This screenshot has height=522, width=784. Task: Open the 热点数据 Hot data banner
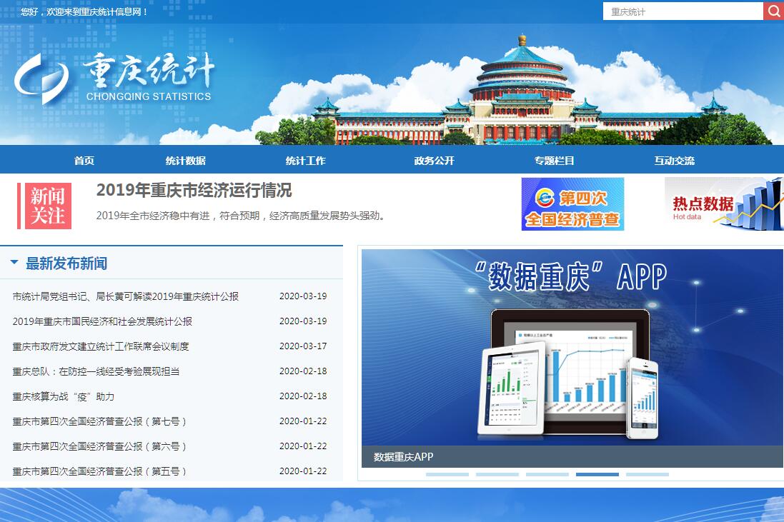tap(723, 204)
